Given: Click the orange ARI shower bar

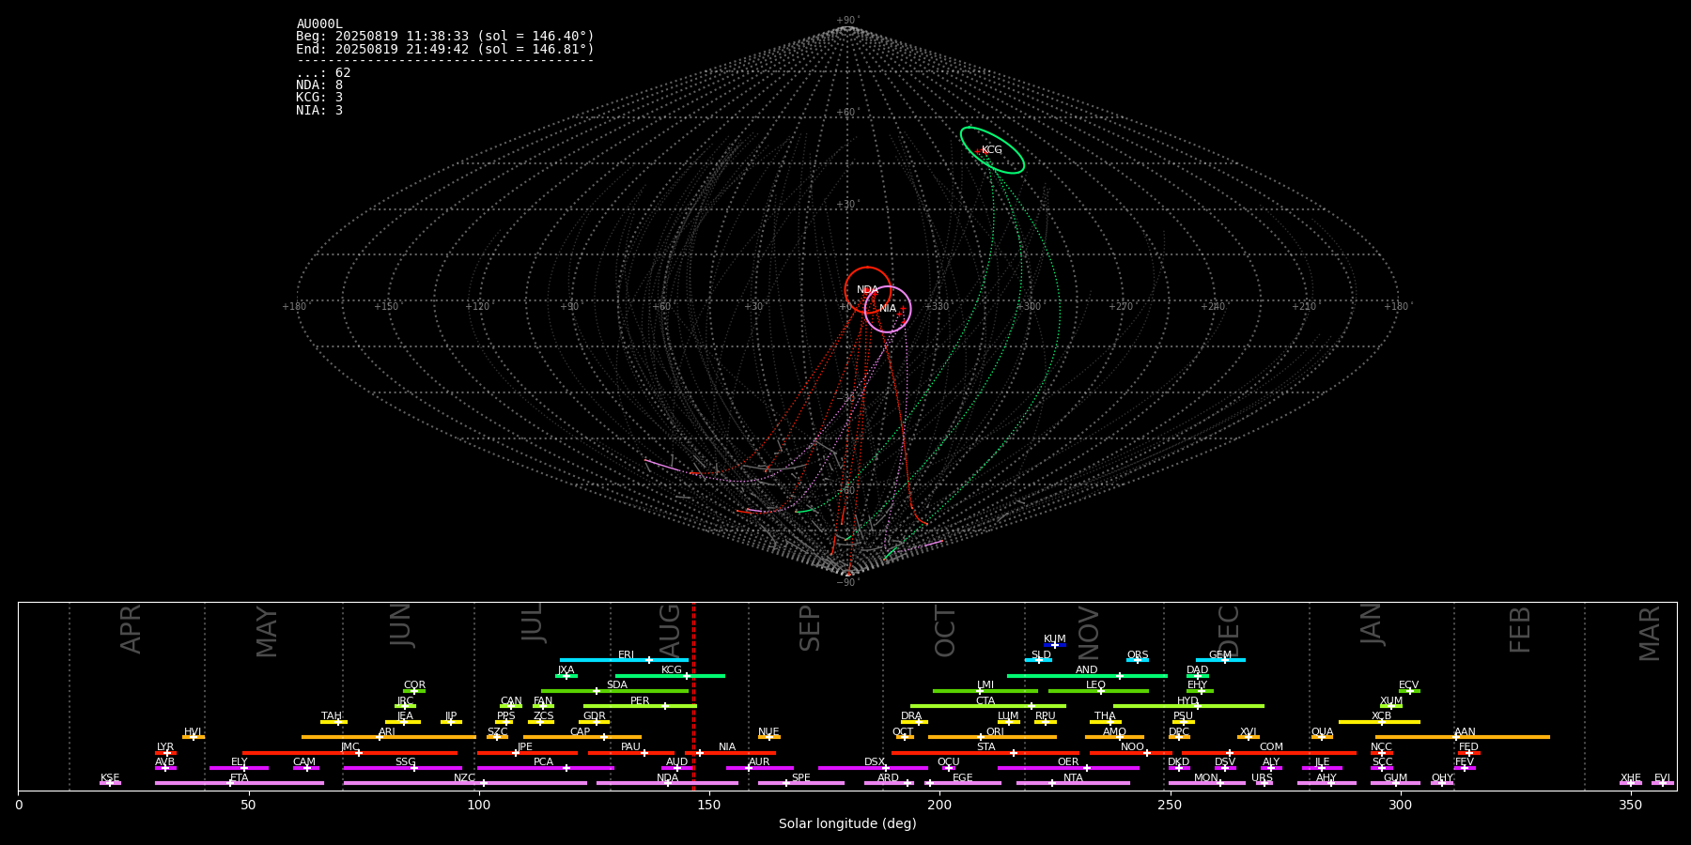Looking at the screenshot, I should tap(389, 737).
